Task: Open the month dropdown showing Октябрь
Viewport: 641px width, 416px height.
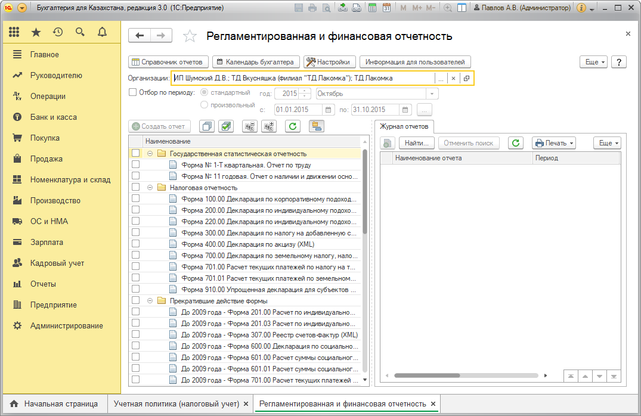Action: click(x=431, y=93)
